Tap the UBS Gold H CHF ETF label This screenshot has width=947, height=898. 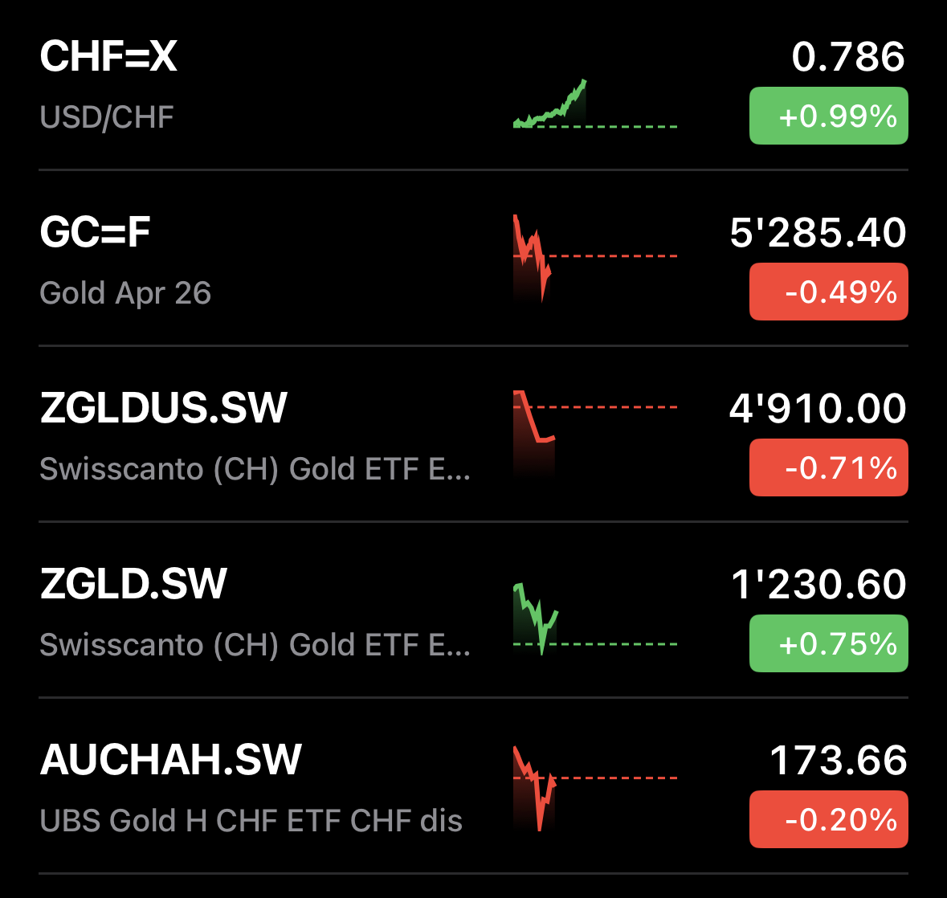point(251,821)
